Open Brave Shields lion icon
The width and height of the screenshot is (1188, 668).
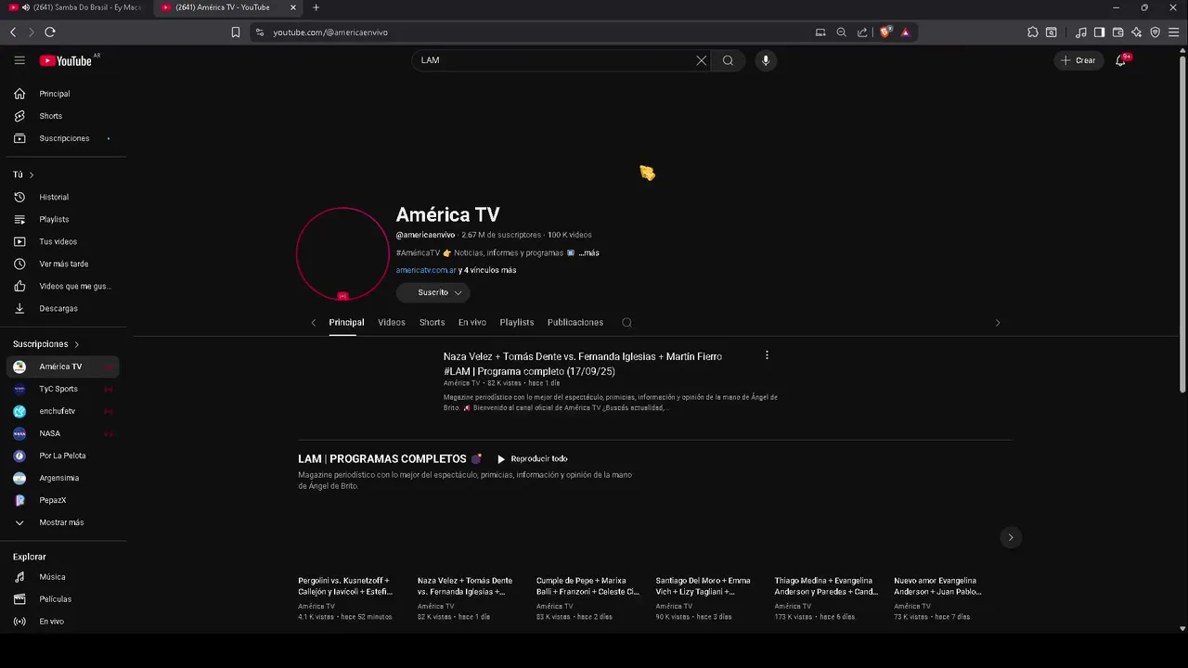885,32
